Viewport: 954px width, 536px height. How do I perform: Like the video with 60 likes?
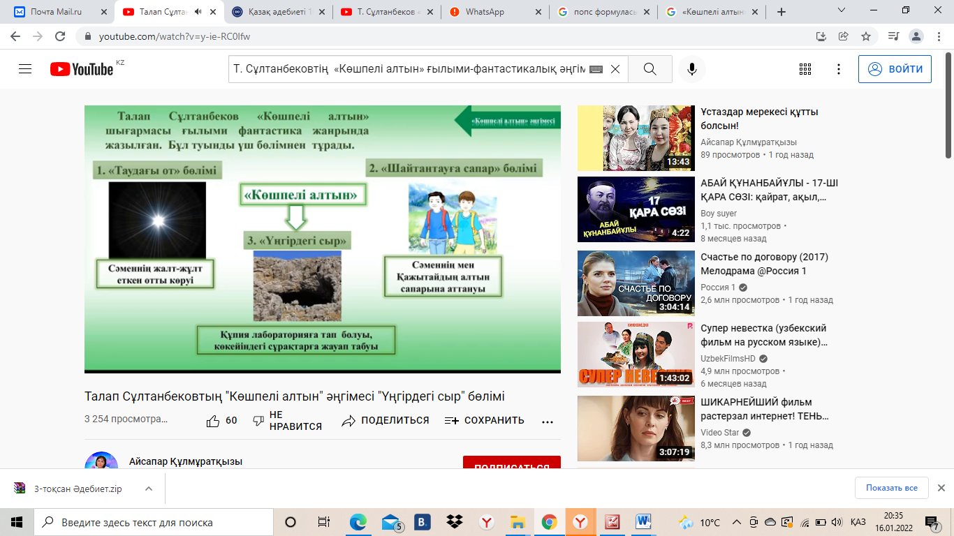click(x=222, y=421)
